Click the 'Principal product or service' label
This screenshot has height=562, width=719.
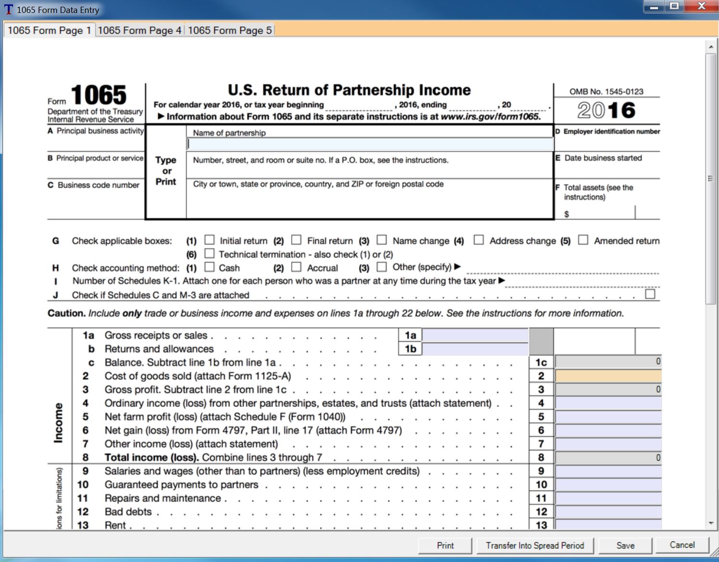99,158
